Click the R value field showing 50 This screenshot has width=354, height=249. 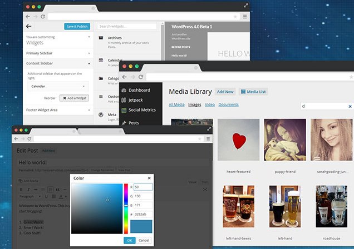click(143, 187)
